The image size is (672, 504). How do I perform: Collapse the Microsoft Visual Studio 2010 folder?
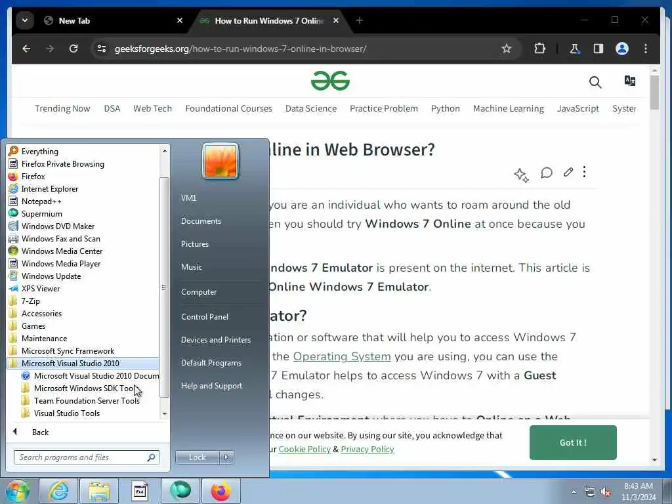tap(83, 364)
